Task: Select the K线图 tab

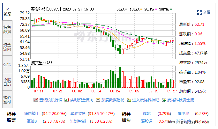Action: [7, 12]
